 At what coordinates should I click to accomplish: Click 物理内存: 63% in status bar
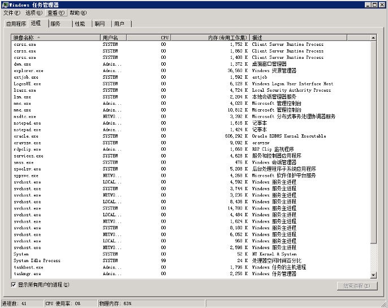tap(115, 303)
